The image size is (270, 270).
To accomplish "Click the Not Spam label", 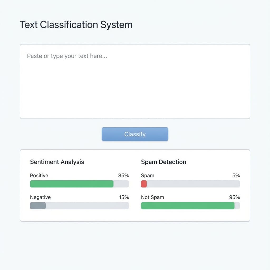I will tap(153, 197).
